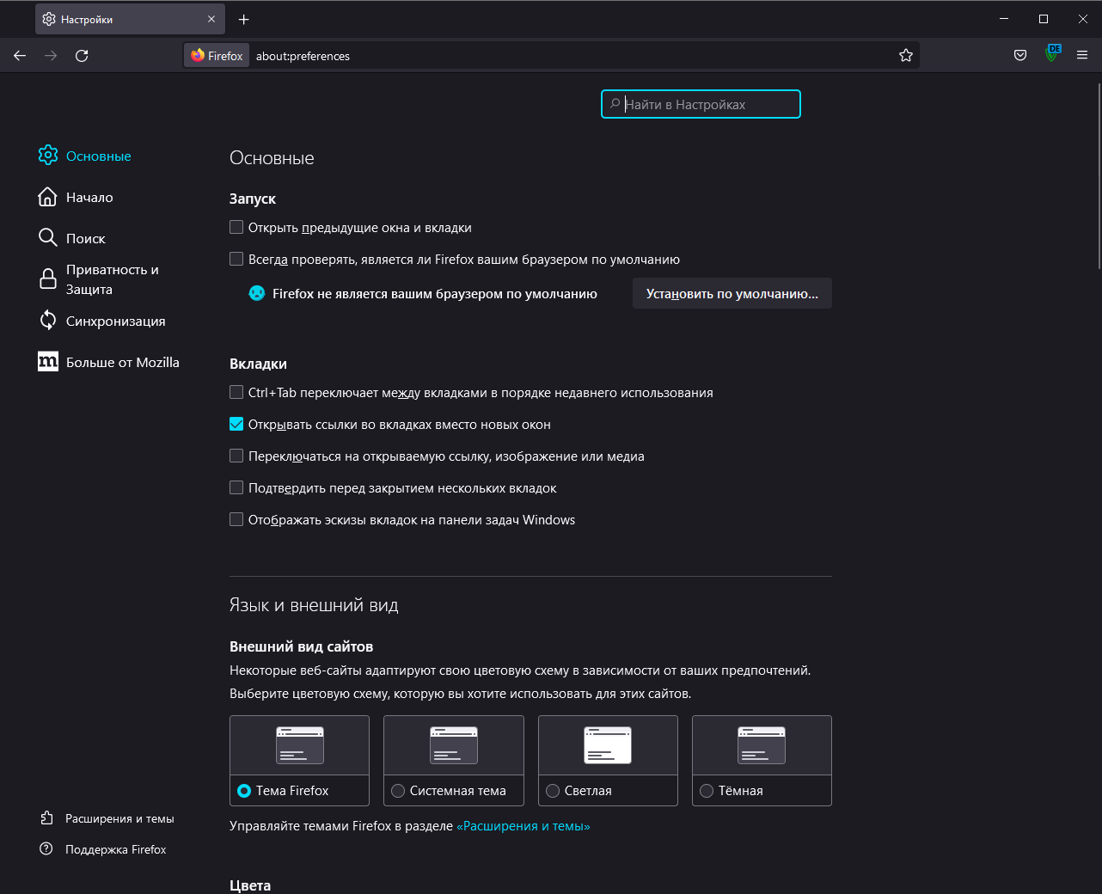Viewport: 1102px width, 894px height.
Task: Close the Настройки tab
Action: coord(211,19)
